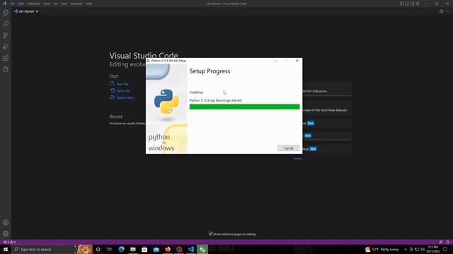Expand hidden system tray icons chevron
Image resolution: width=453 pixels, height=254 pixels.
click(406, 249)
